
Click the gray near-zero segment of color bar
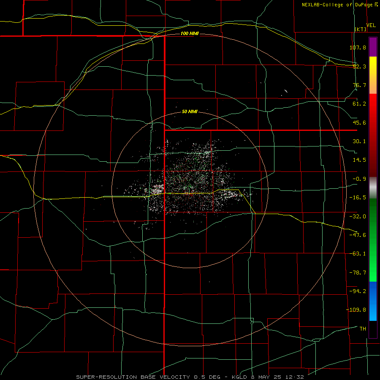(x=373, y=188)
